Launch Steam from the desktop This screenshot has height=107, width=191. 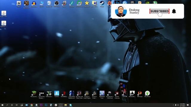tap(102, 4)
